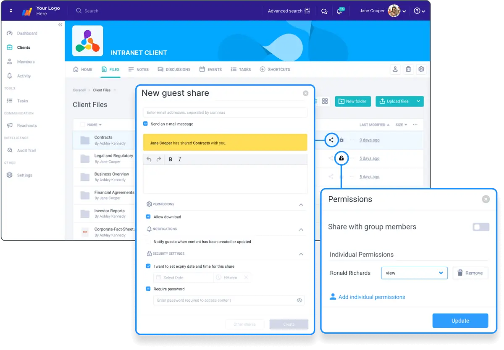Click Update in Permissions dialog
This screenshot has width=504, height=350.
click(460, 321)
